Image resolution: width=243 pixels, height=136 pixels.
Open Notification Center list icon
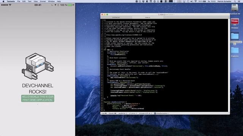[239, 2]
